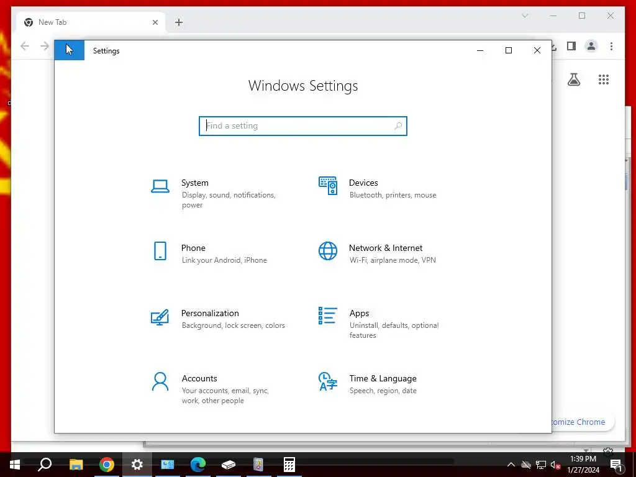Open the Personalization category title
The width and height of the screenshot is (636, 477).
tap(210, 313)
